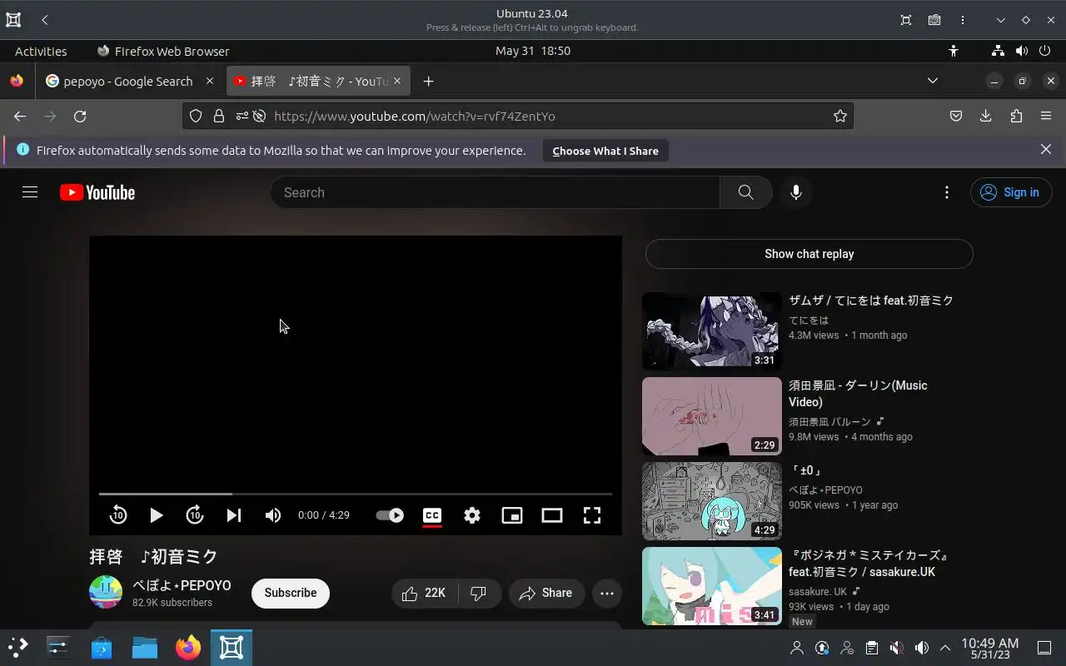Open the host taskbar application launcher

pyautogui.click(x=18, y=648)
